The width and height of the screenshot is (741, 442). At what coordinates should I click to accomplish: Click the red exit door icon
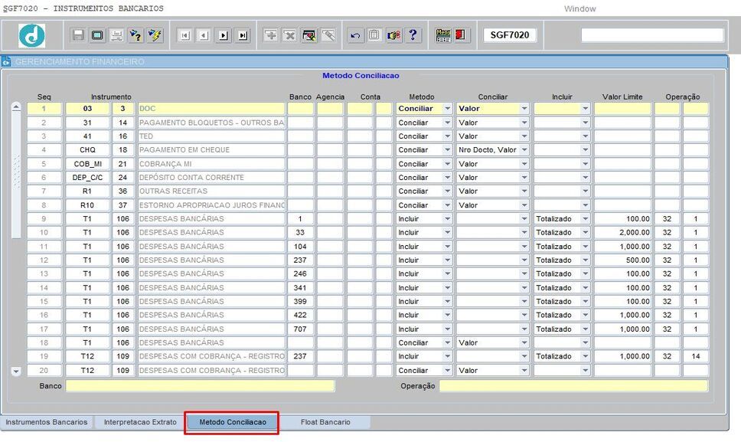[461, 35]
